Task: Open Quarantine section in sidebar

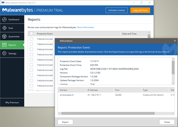Action: pos(12,37)
